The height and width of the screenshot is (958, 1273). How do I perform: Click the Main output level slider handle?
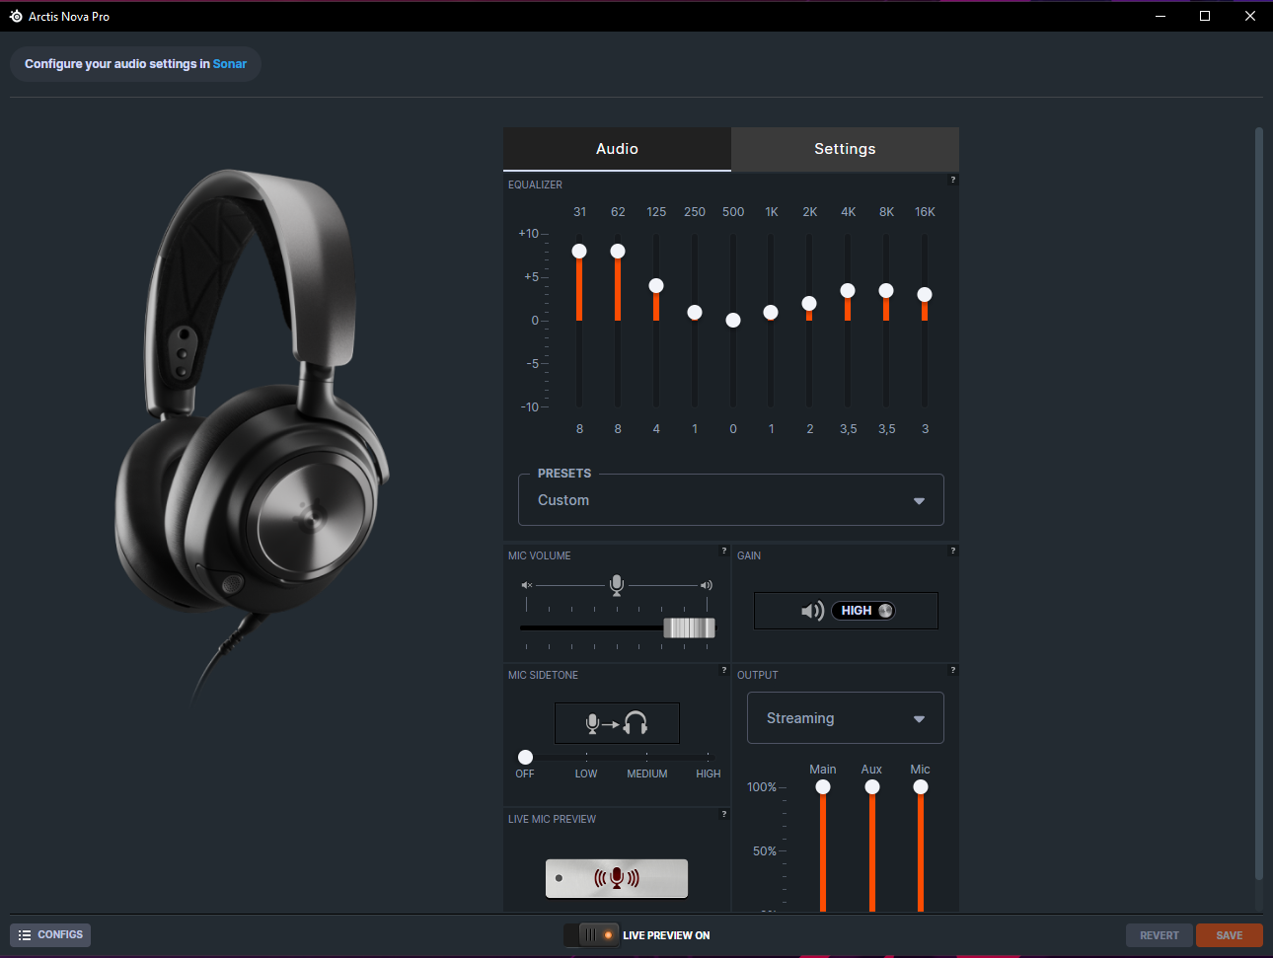(x=823, y=786)
